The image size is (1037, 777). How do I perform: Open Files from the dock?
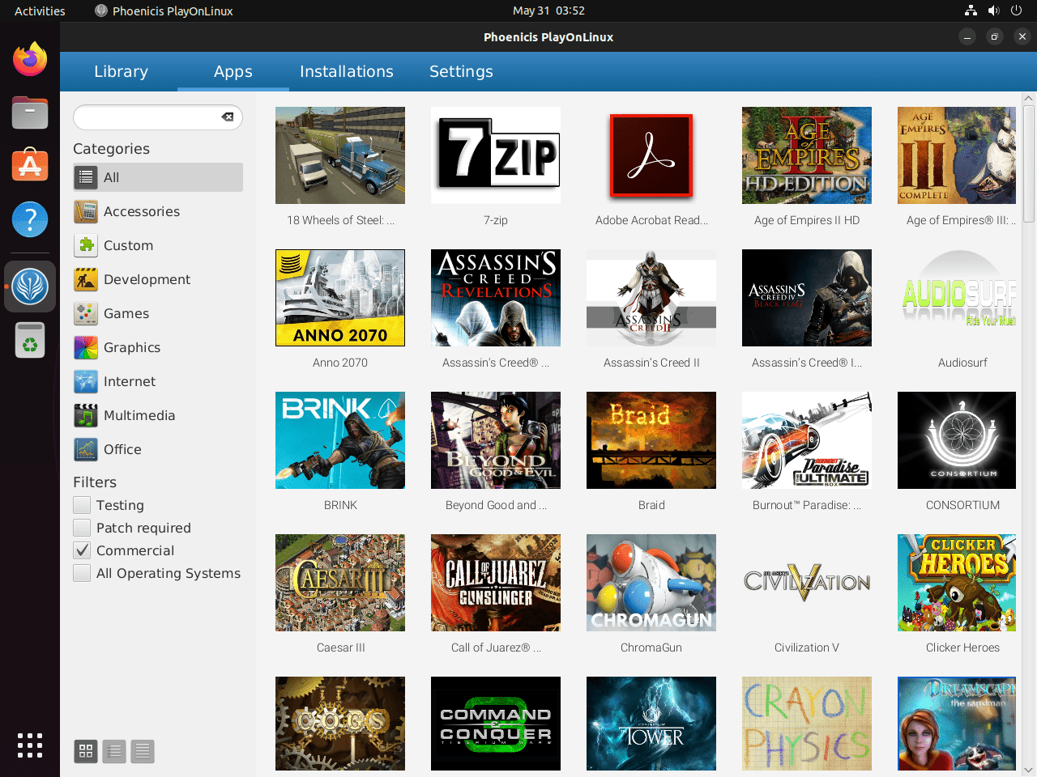pos(30,113)
